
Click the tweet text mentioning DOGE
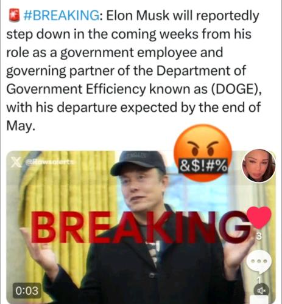pos(134,71)
